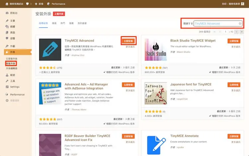Switch to the 精選 featured tab
249x156 pixels.
[x=54, y=23]
